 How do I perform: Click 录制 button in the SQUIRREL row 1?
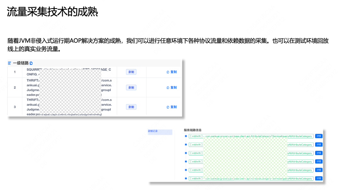(131, 72)
